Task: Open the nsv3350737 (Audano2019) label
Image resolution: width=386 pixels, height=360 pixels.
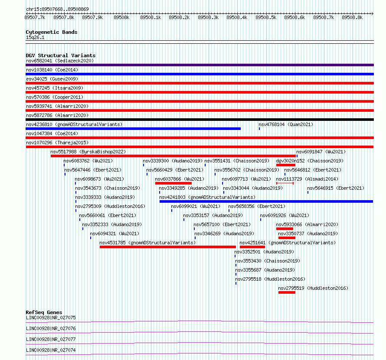Action: (308, 234)
